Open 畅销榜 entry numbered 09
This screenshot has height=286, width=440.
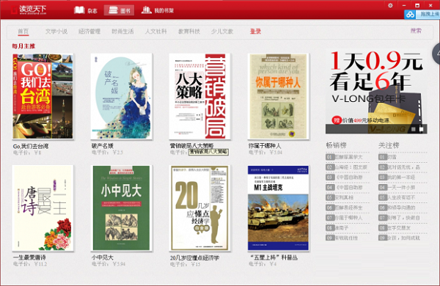[x=347, y=238]
